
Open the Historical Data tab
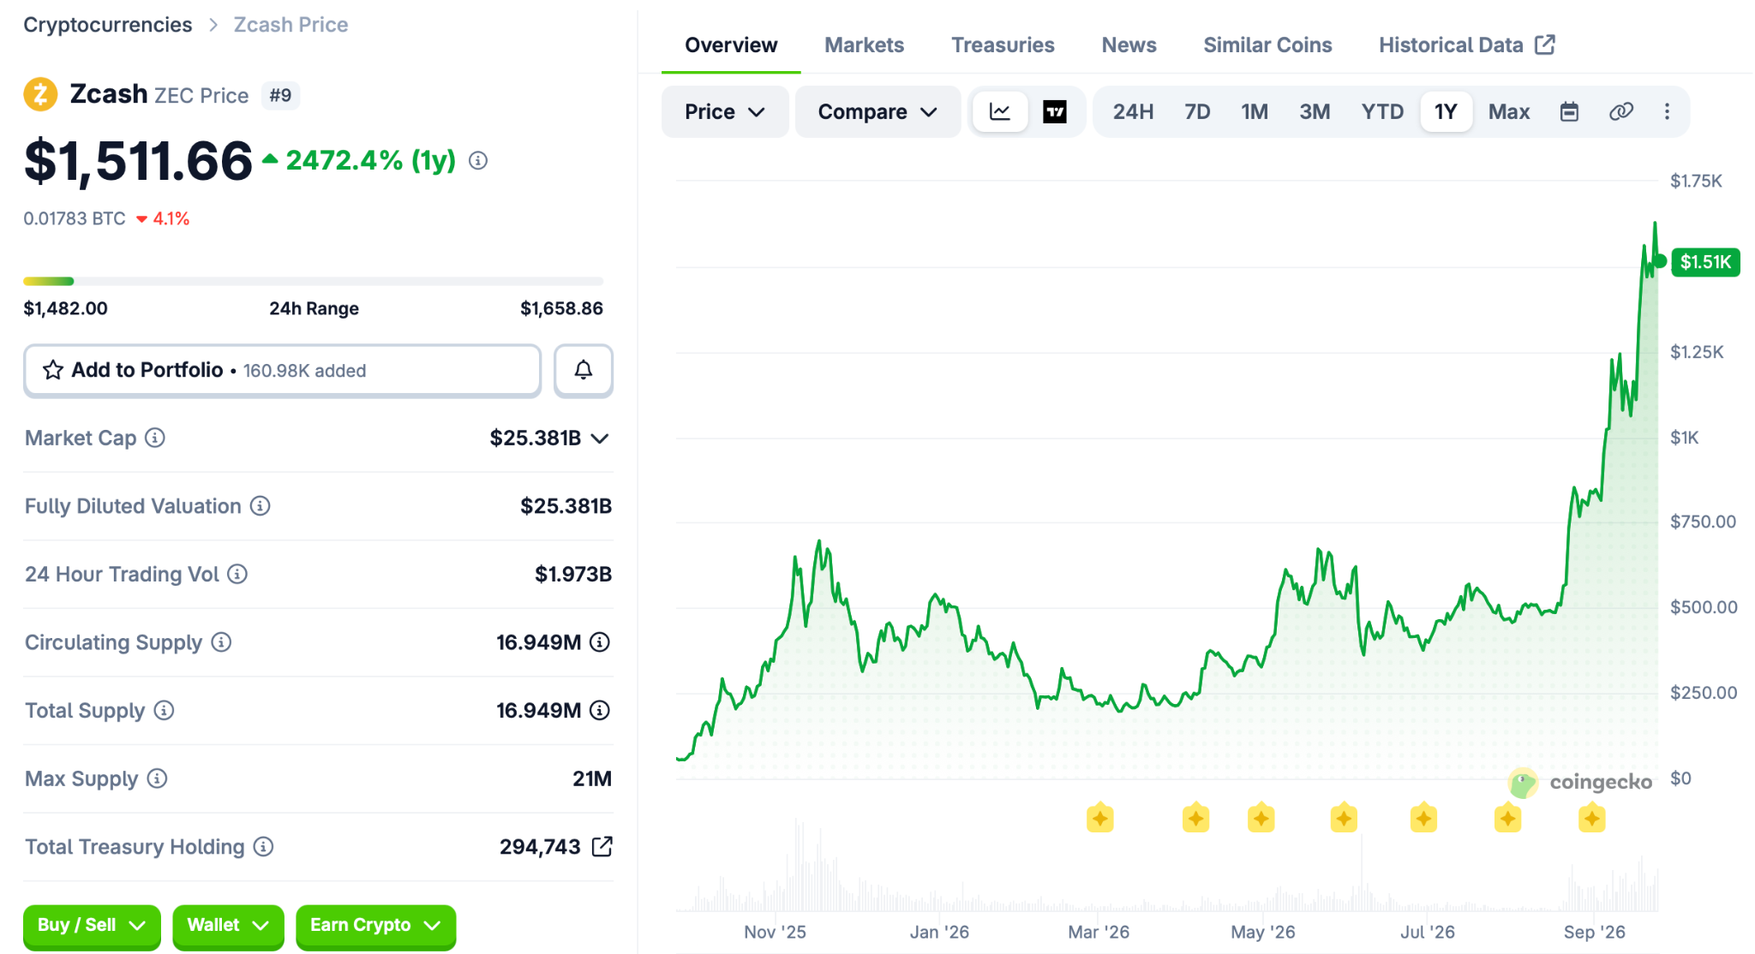[x=1467, y=45]
